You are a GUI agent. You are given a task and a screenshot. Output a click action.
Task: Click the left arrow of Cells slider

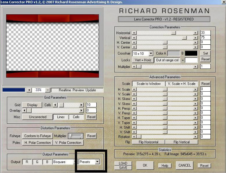55,105
